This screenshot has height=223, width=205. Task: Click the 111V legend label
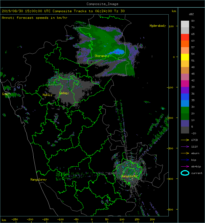point(194,147)
